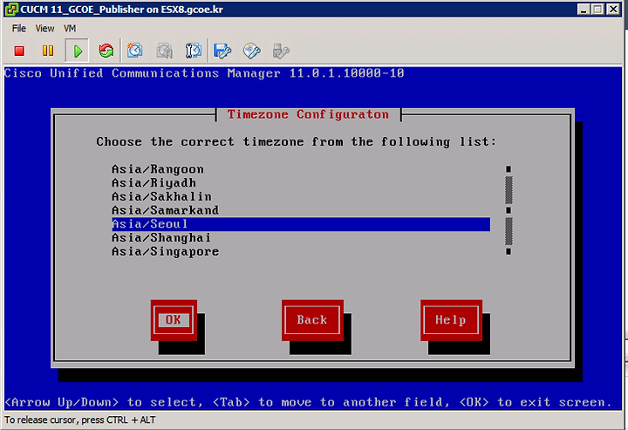Click the floppy disk device toolbar icon
The image size is (628, 430).
coord(222,51)
